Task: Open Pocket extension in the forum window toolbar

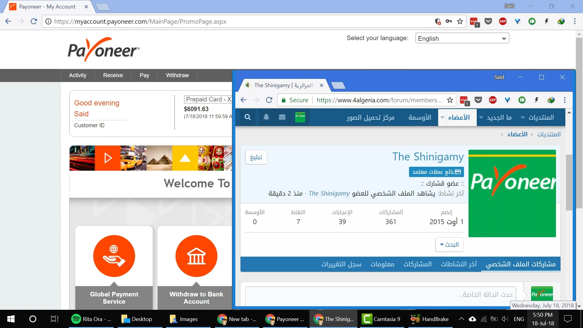Action: pos(478,100)
